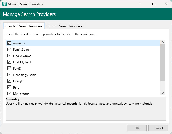The image size is (172, 134).
Task: Uncheck the Ancestry checkbox
Action: pos(9,43)
